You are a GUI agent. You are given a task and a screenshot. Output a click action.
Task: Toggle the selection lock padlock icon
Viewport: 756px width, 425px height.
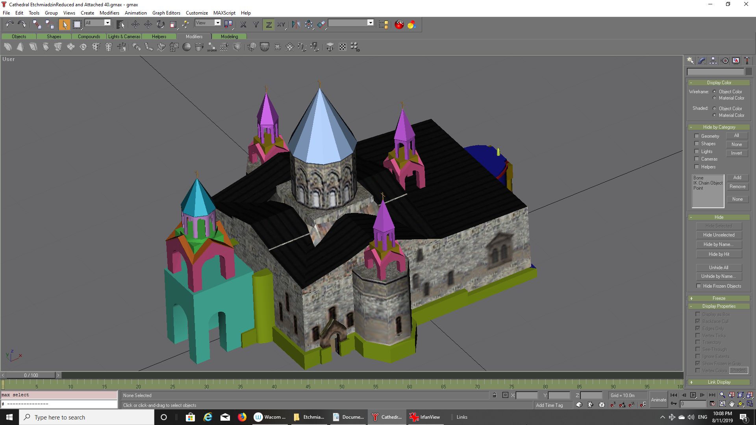point(495,395)
